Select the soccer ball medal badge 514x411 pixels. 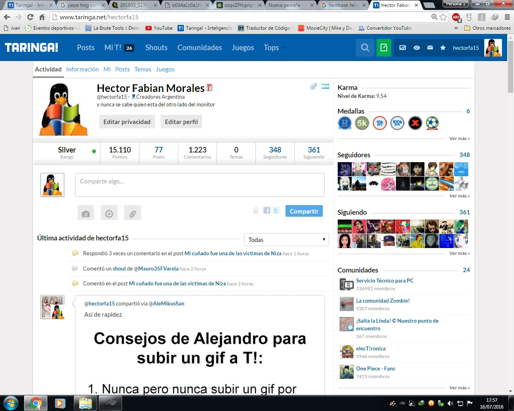point(432,123)
